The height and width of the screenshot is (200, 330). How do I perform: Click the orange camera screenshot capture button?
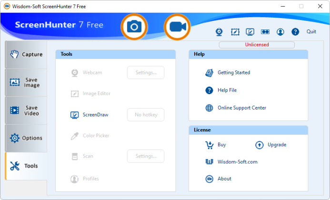[134, 27]
